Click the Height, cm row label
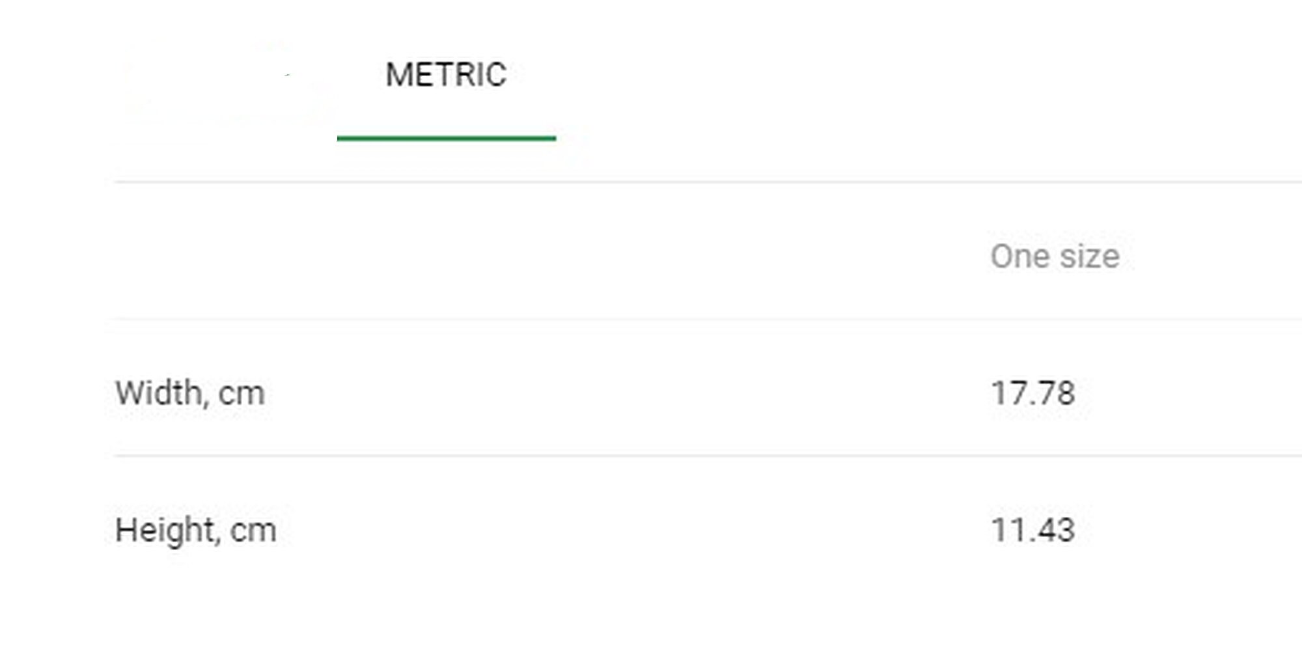 [196, 531]
